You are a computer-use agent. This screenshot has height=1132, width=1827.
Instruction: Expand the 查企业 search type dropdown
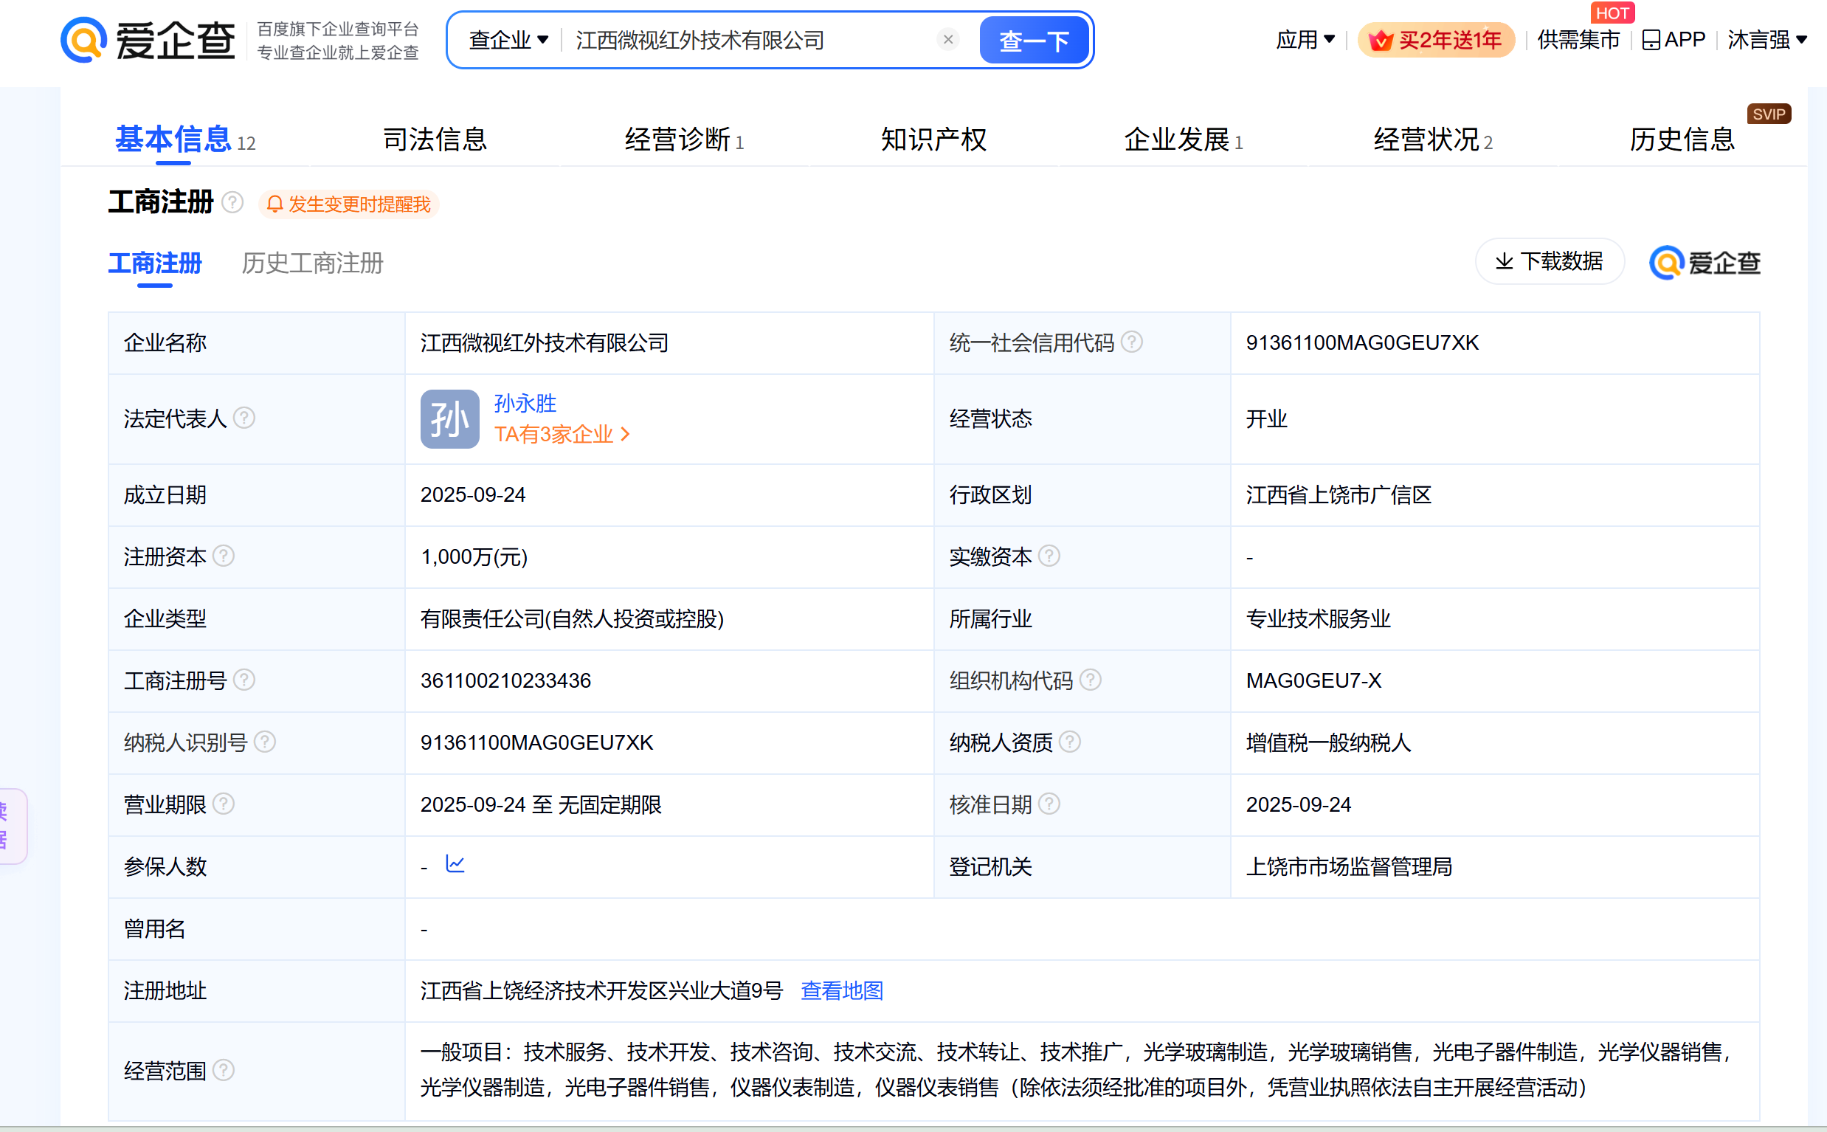508,40
